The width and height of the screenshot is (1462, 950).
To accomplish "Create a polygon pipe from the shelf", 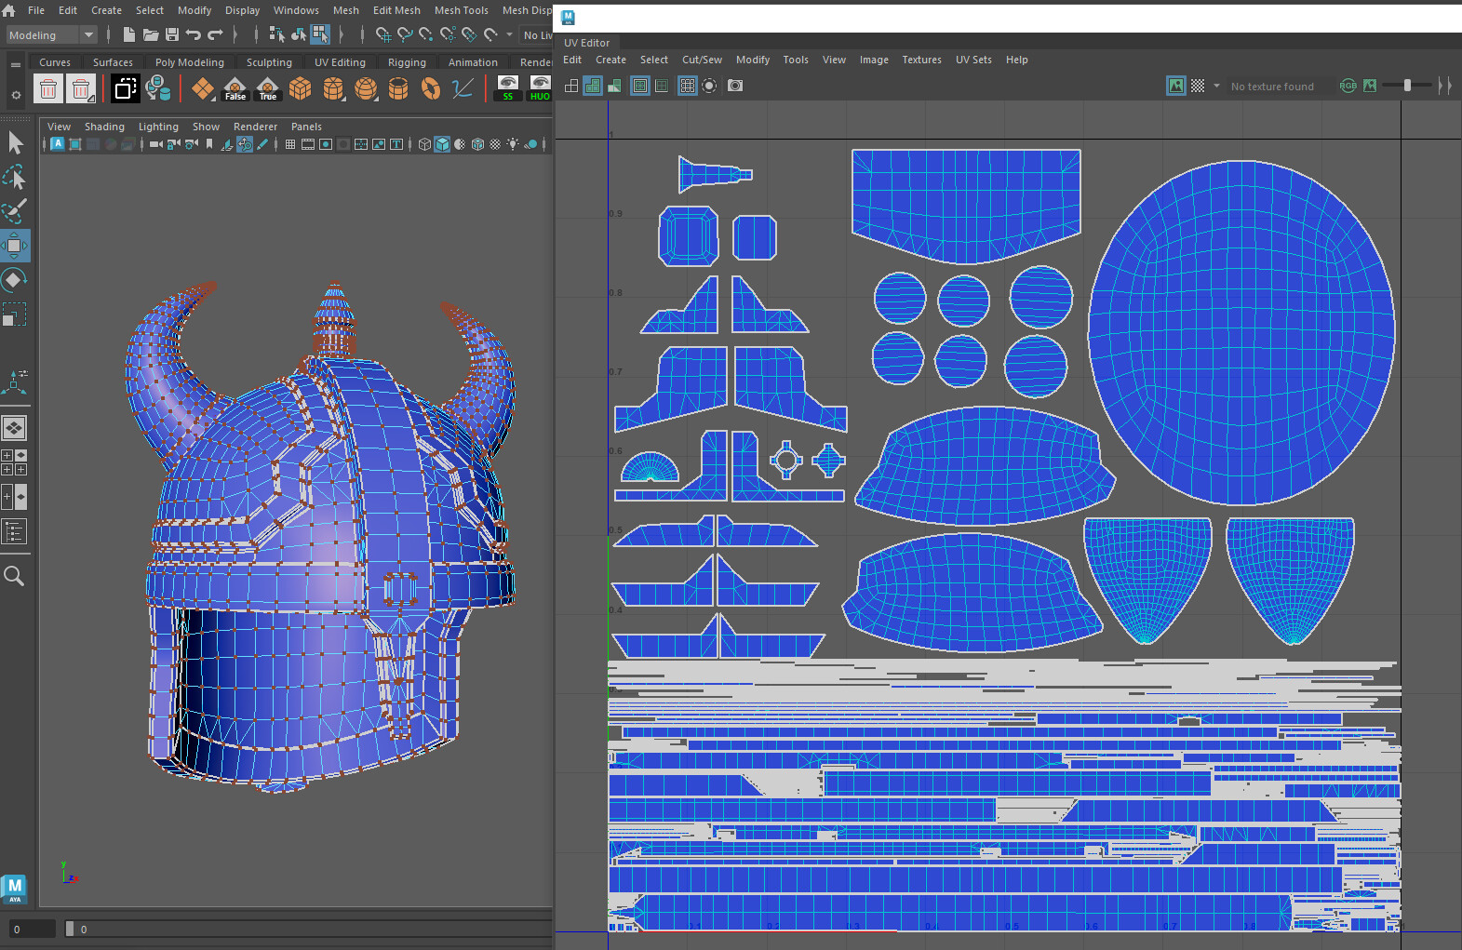I will (x=398, y=88).
